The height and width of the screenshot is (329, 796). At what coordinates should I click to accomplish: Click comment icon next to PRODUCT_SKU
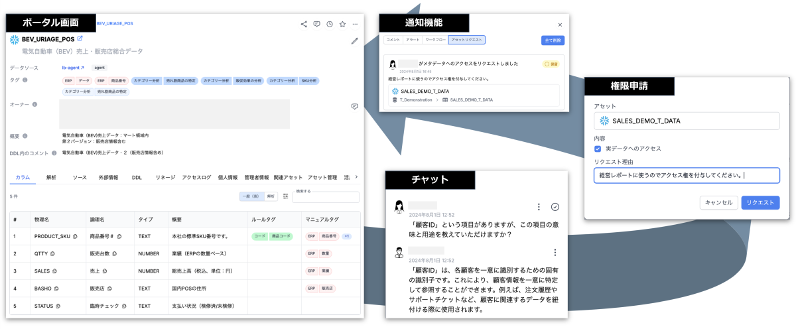tap(75, 236)
